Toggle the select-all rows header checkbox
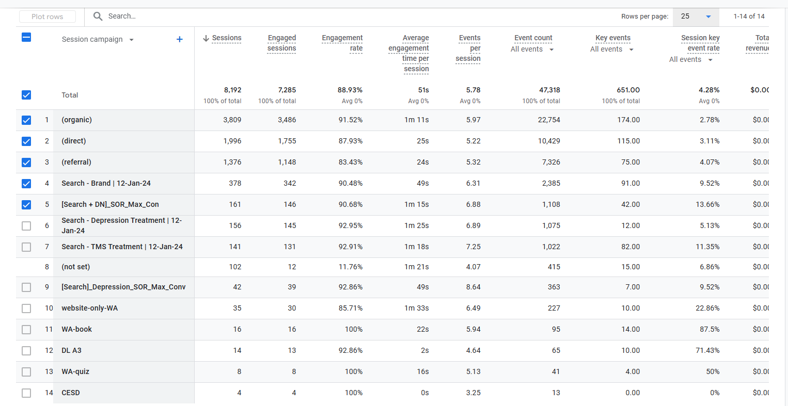 [x=26, y=37]
